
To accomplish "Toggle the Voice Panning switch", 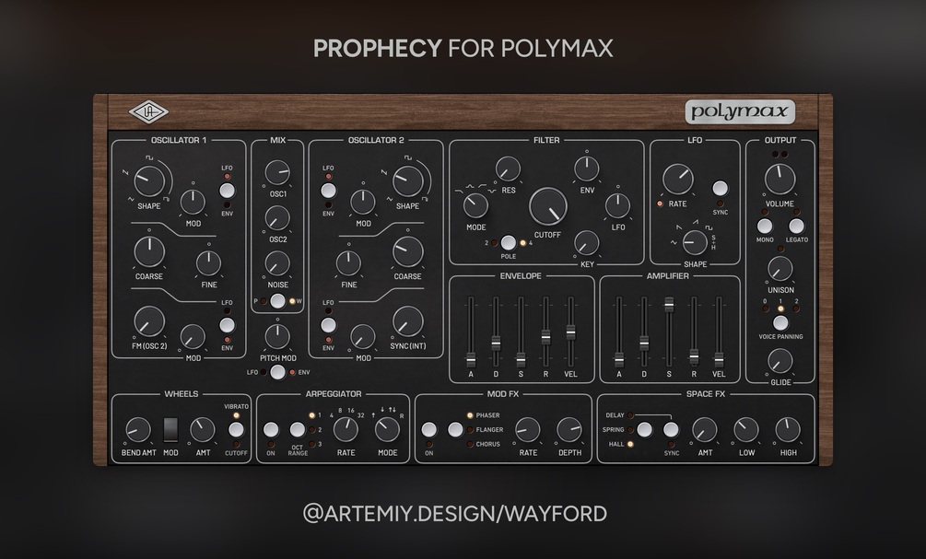I will coord(780,323).
